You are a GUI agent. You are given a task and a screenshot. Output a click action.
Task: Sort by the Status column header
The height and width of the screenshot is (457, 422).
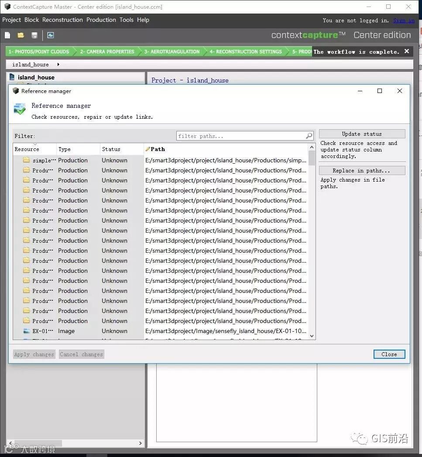(121, 149)
